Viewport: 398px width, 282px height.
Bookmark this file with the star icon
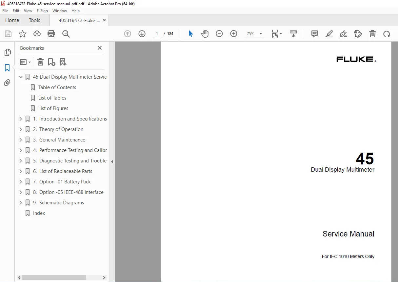(x=23, y=34)
